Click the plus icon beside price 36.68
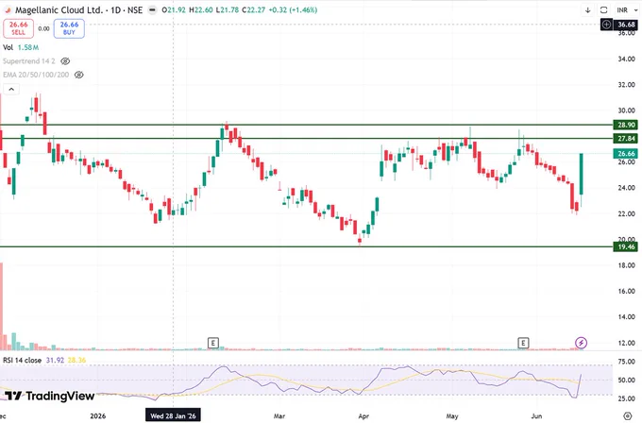 [606, 25]
